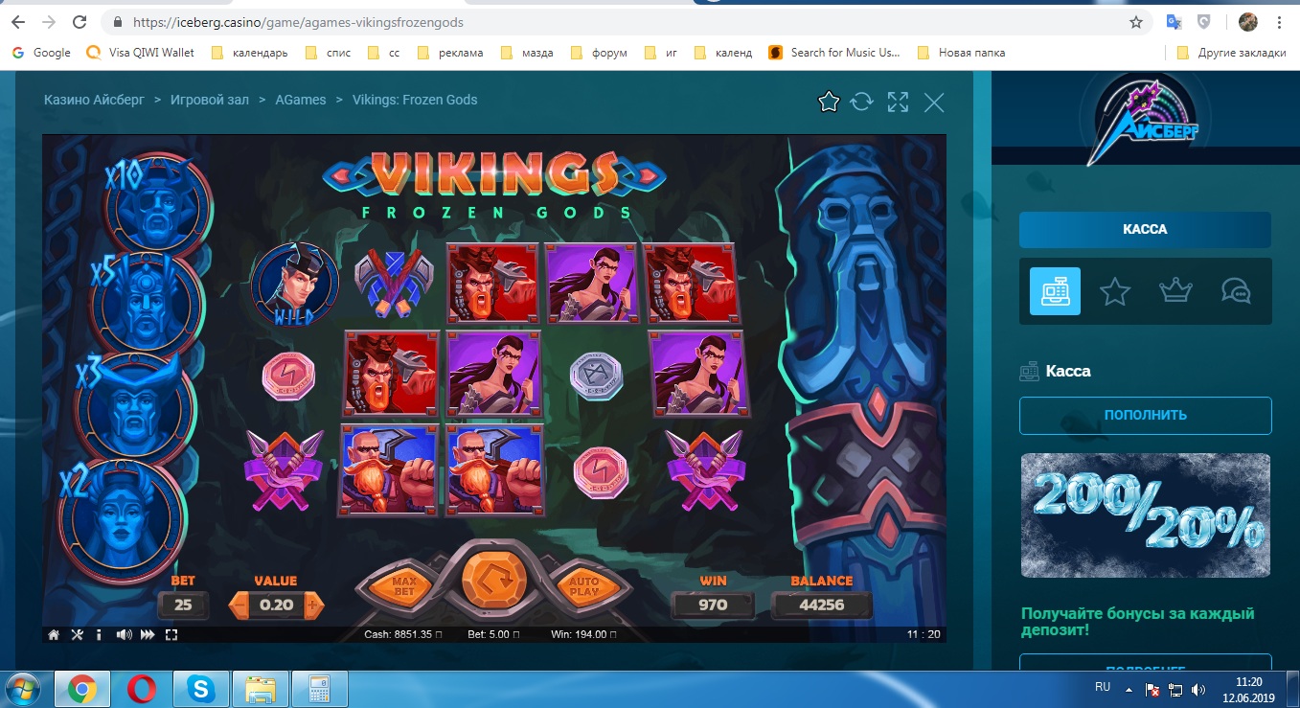Start AUTO PLAY

pos(583,585)
